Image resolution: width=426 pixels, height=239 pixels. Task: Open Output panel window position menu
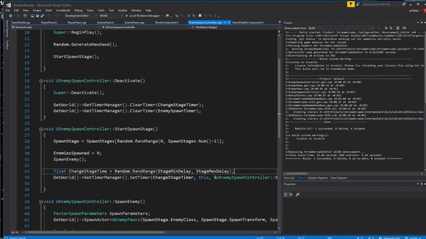[x=418, y=23]
